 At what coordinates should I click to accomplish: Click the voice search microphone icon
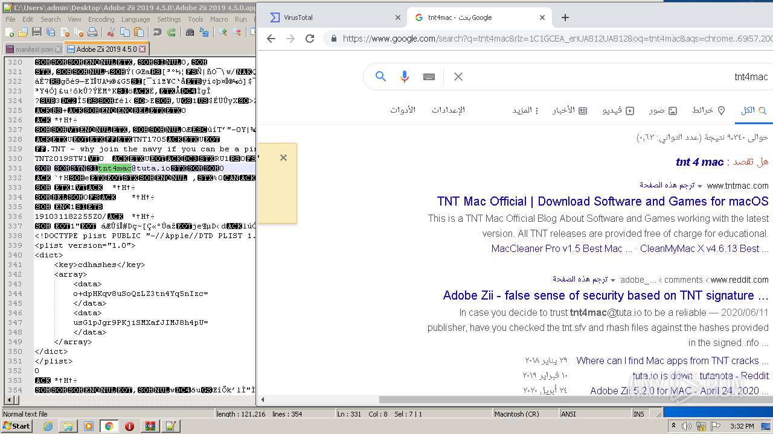(x=405, y=77)
